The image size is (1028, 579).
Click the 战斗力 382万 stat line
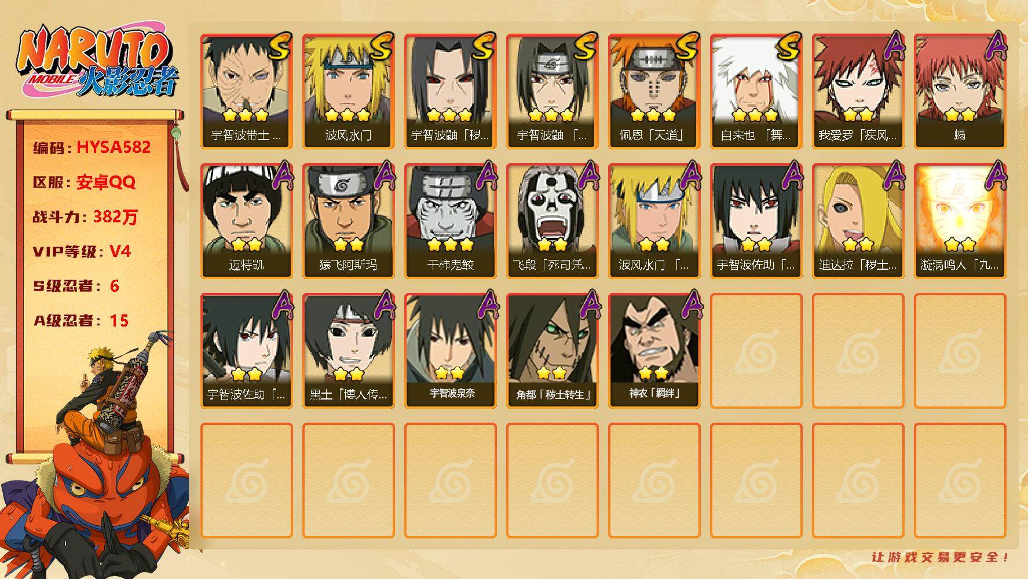pyautogui.click(x=85, y=217)
